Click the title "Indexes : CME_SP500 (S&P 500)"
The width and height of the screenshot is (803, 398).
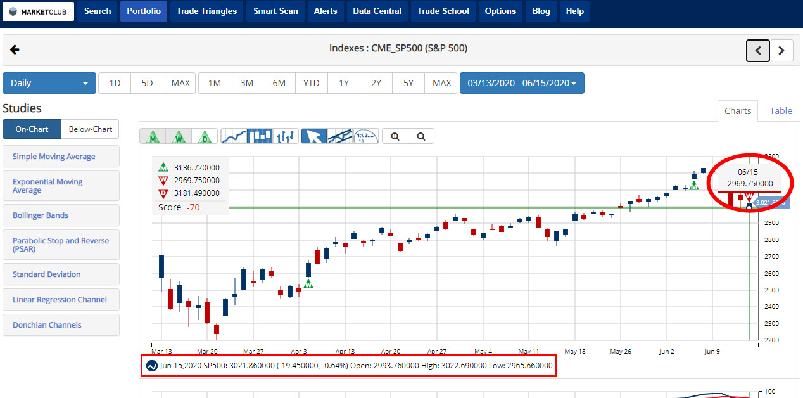click(x=398, y=49)
